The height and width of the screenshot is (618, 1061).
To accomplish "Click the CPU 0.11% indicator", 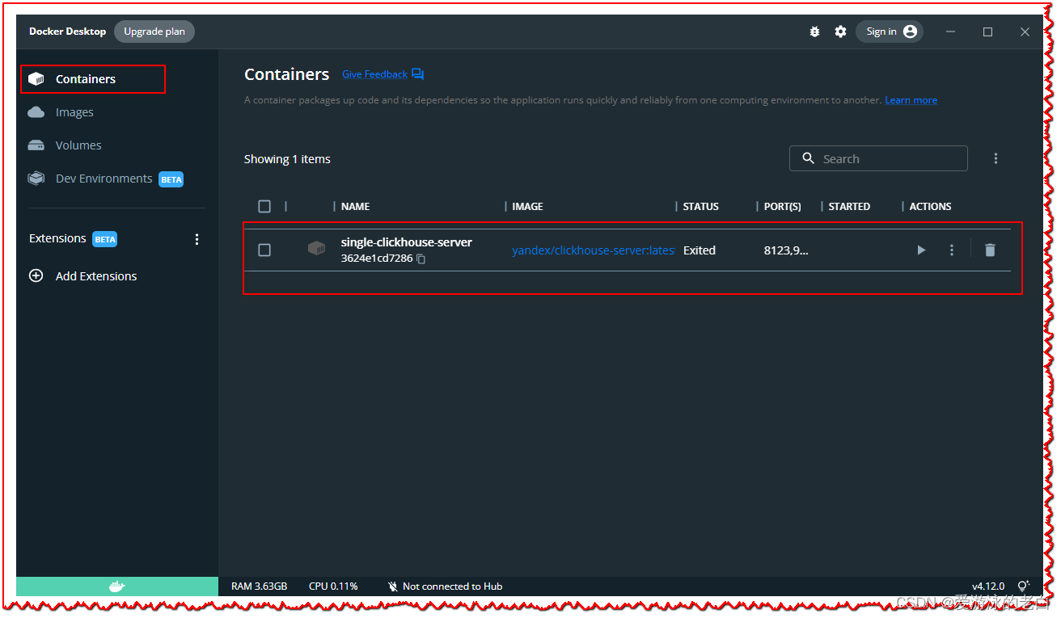I will coord(333,586).
